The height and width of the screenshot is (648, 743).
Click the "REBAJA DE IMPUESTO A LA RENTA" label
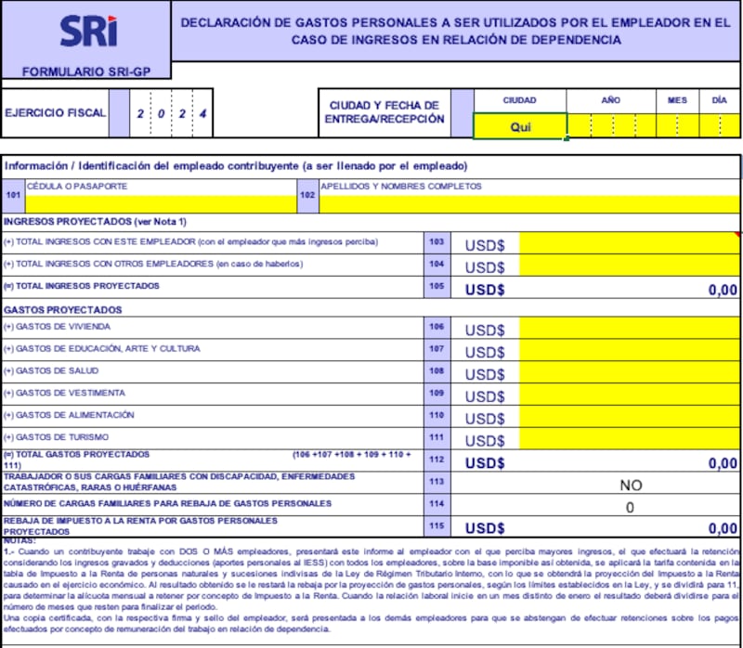(x=141, y=526)
